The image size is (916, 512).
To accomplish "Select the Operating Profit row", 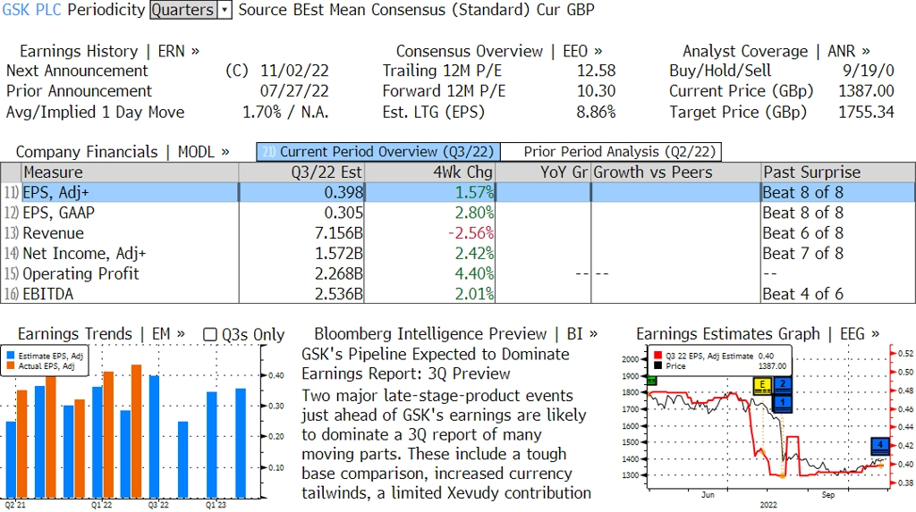I will click(458, 273).
